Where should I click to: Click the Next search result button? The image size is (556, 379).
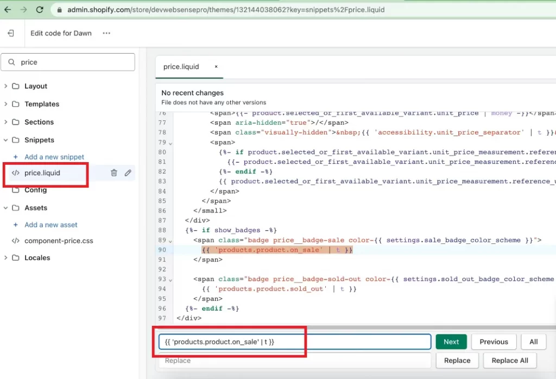coord(451,342)
